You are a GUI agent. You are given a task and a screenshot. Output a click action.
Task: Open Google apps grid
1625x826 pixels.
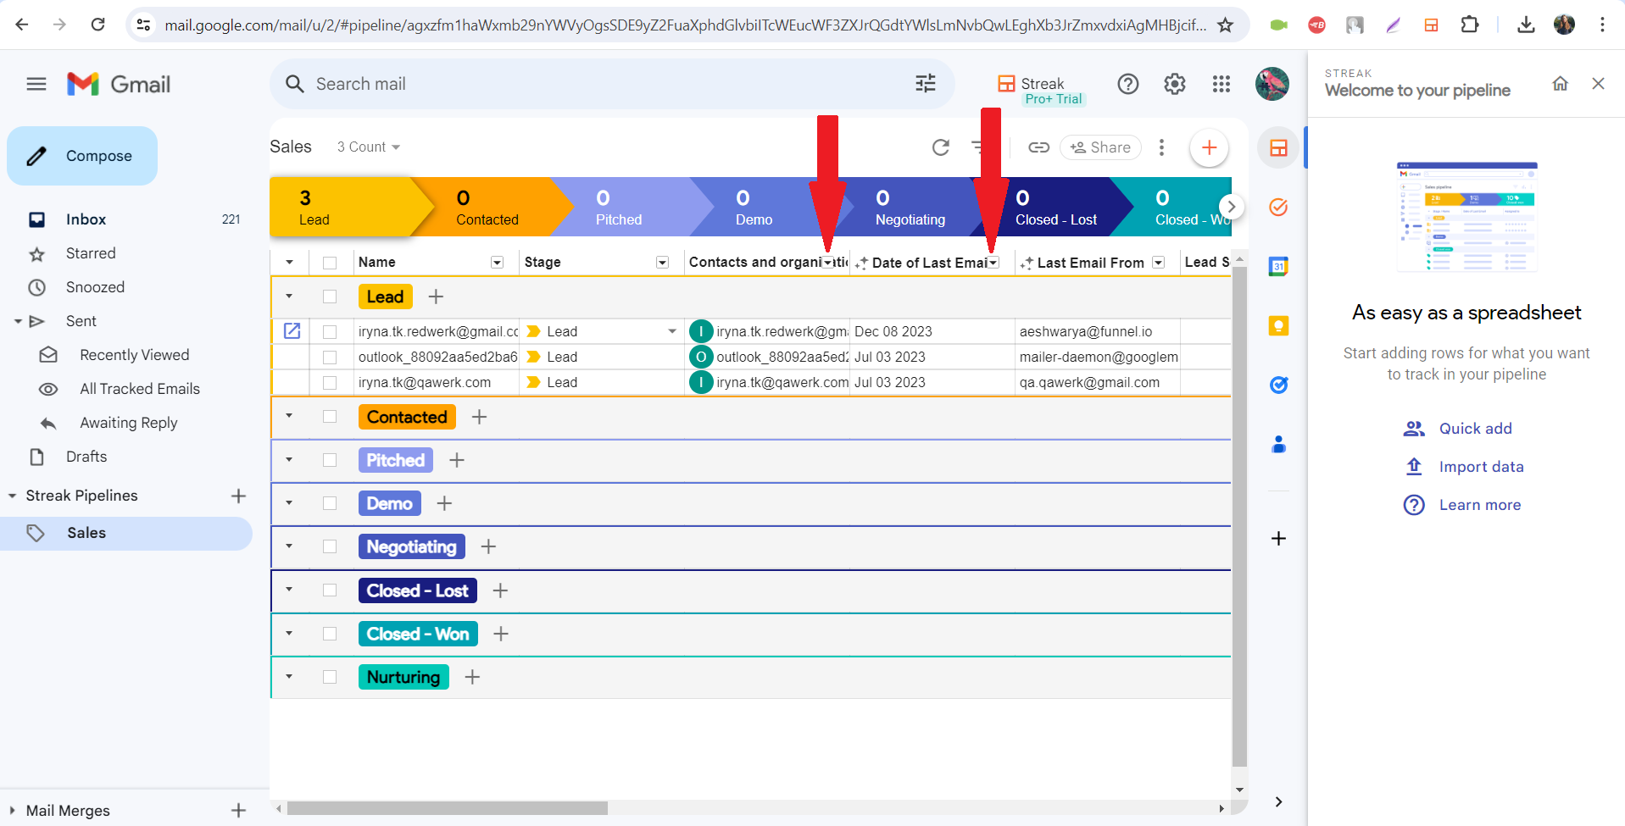pos(1221,84)
